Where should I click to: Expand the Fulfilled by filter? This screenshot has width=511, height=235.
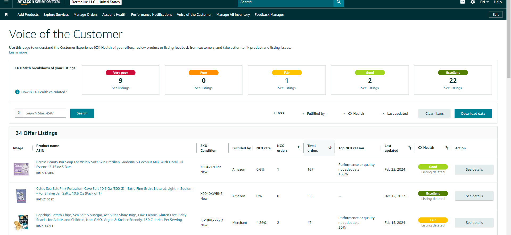[313, 113]
